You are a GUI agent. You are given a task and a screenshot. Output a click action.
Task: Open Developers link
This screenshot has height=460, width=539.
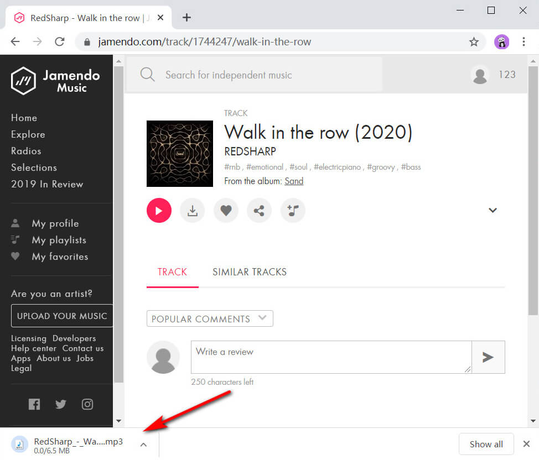[x=74, y=338]
